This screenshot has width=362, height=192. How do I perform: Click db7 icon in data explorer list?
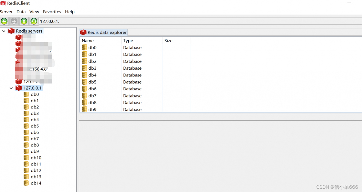point(85,96)
